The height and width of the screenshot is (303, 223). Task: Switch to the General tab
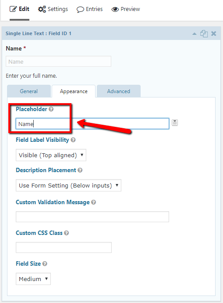click(x=29, y=91)
